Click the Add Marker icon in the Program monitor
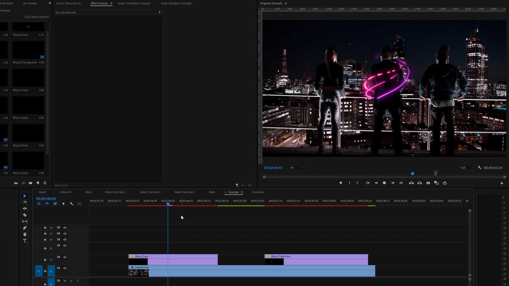The height and width of the screenshot is (286, 509). click(x=341, y=183)
